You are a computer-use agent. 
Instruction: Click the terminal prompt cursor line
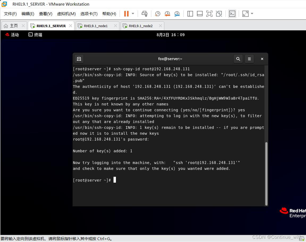click(x=94, y=180)
